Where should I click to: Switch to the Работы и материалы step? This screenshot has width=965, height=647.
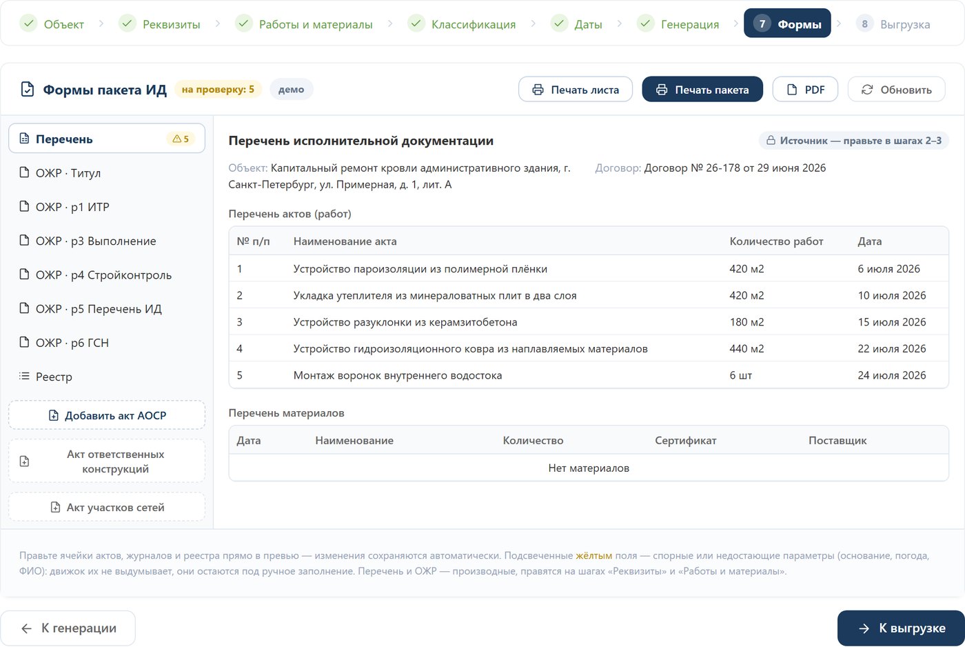(x=304, y=24)
